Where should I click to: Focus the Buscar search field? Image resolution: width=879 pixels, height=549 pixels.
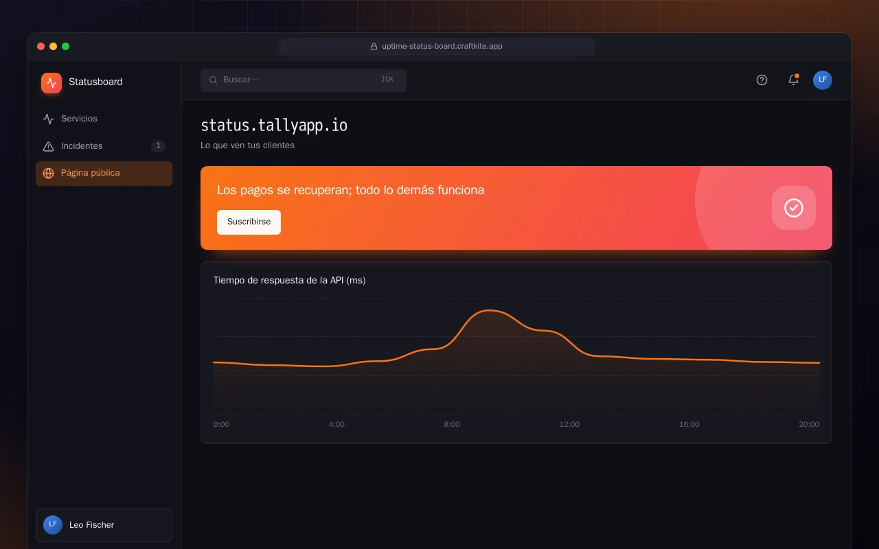[x=304, y=80]
